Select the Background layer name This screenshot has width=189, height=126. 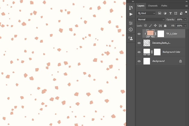point(158,61)
